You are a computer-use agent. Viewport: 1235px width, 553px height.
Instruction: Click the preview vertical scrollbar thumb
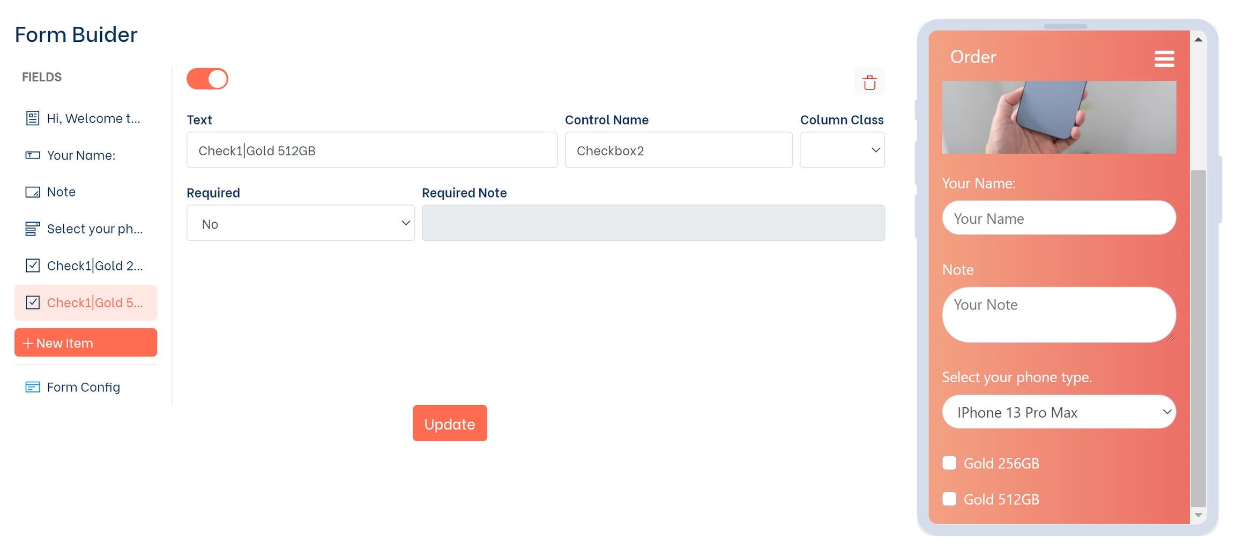tap(1198, 337)
